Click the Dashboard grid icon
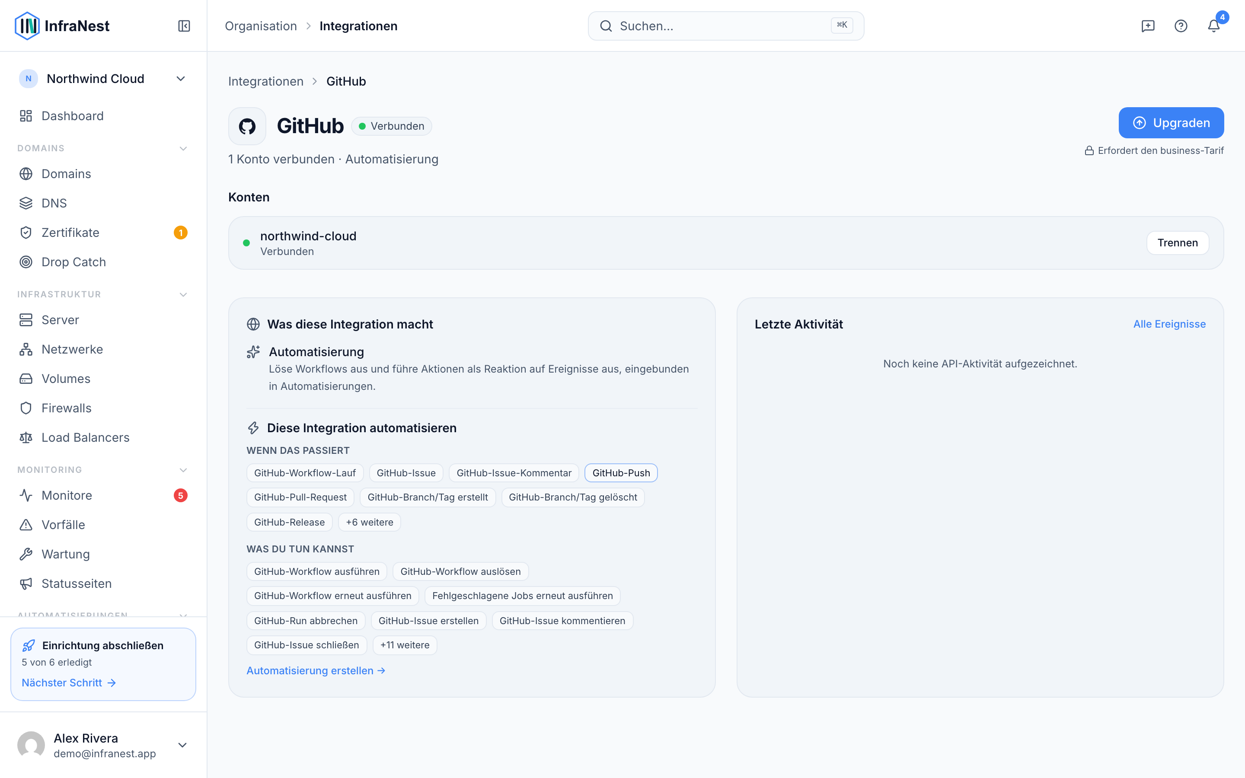Image resolution: width=1245 pixels, height=778 pixels. [26, 116]
